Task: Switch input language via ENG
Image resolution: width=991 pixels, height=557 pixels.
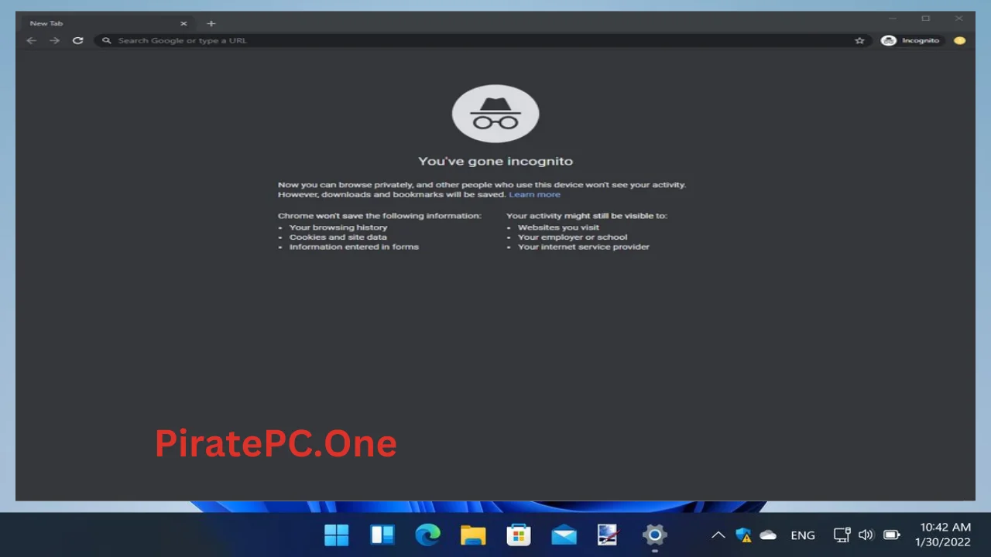Action: [803, 535]
